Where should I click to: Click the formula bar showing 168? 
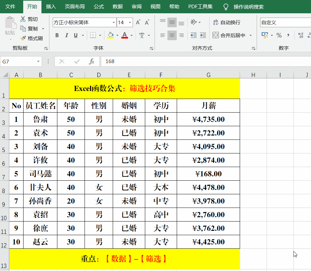[206, 61]
